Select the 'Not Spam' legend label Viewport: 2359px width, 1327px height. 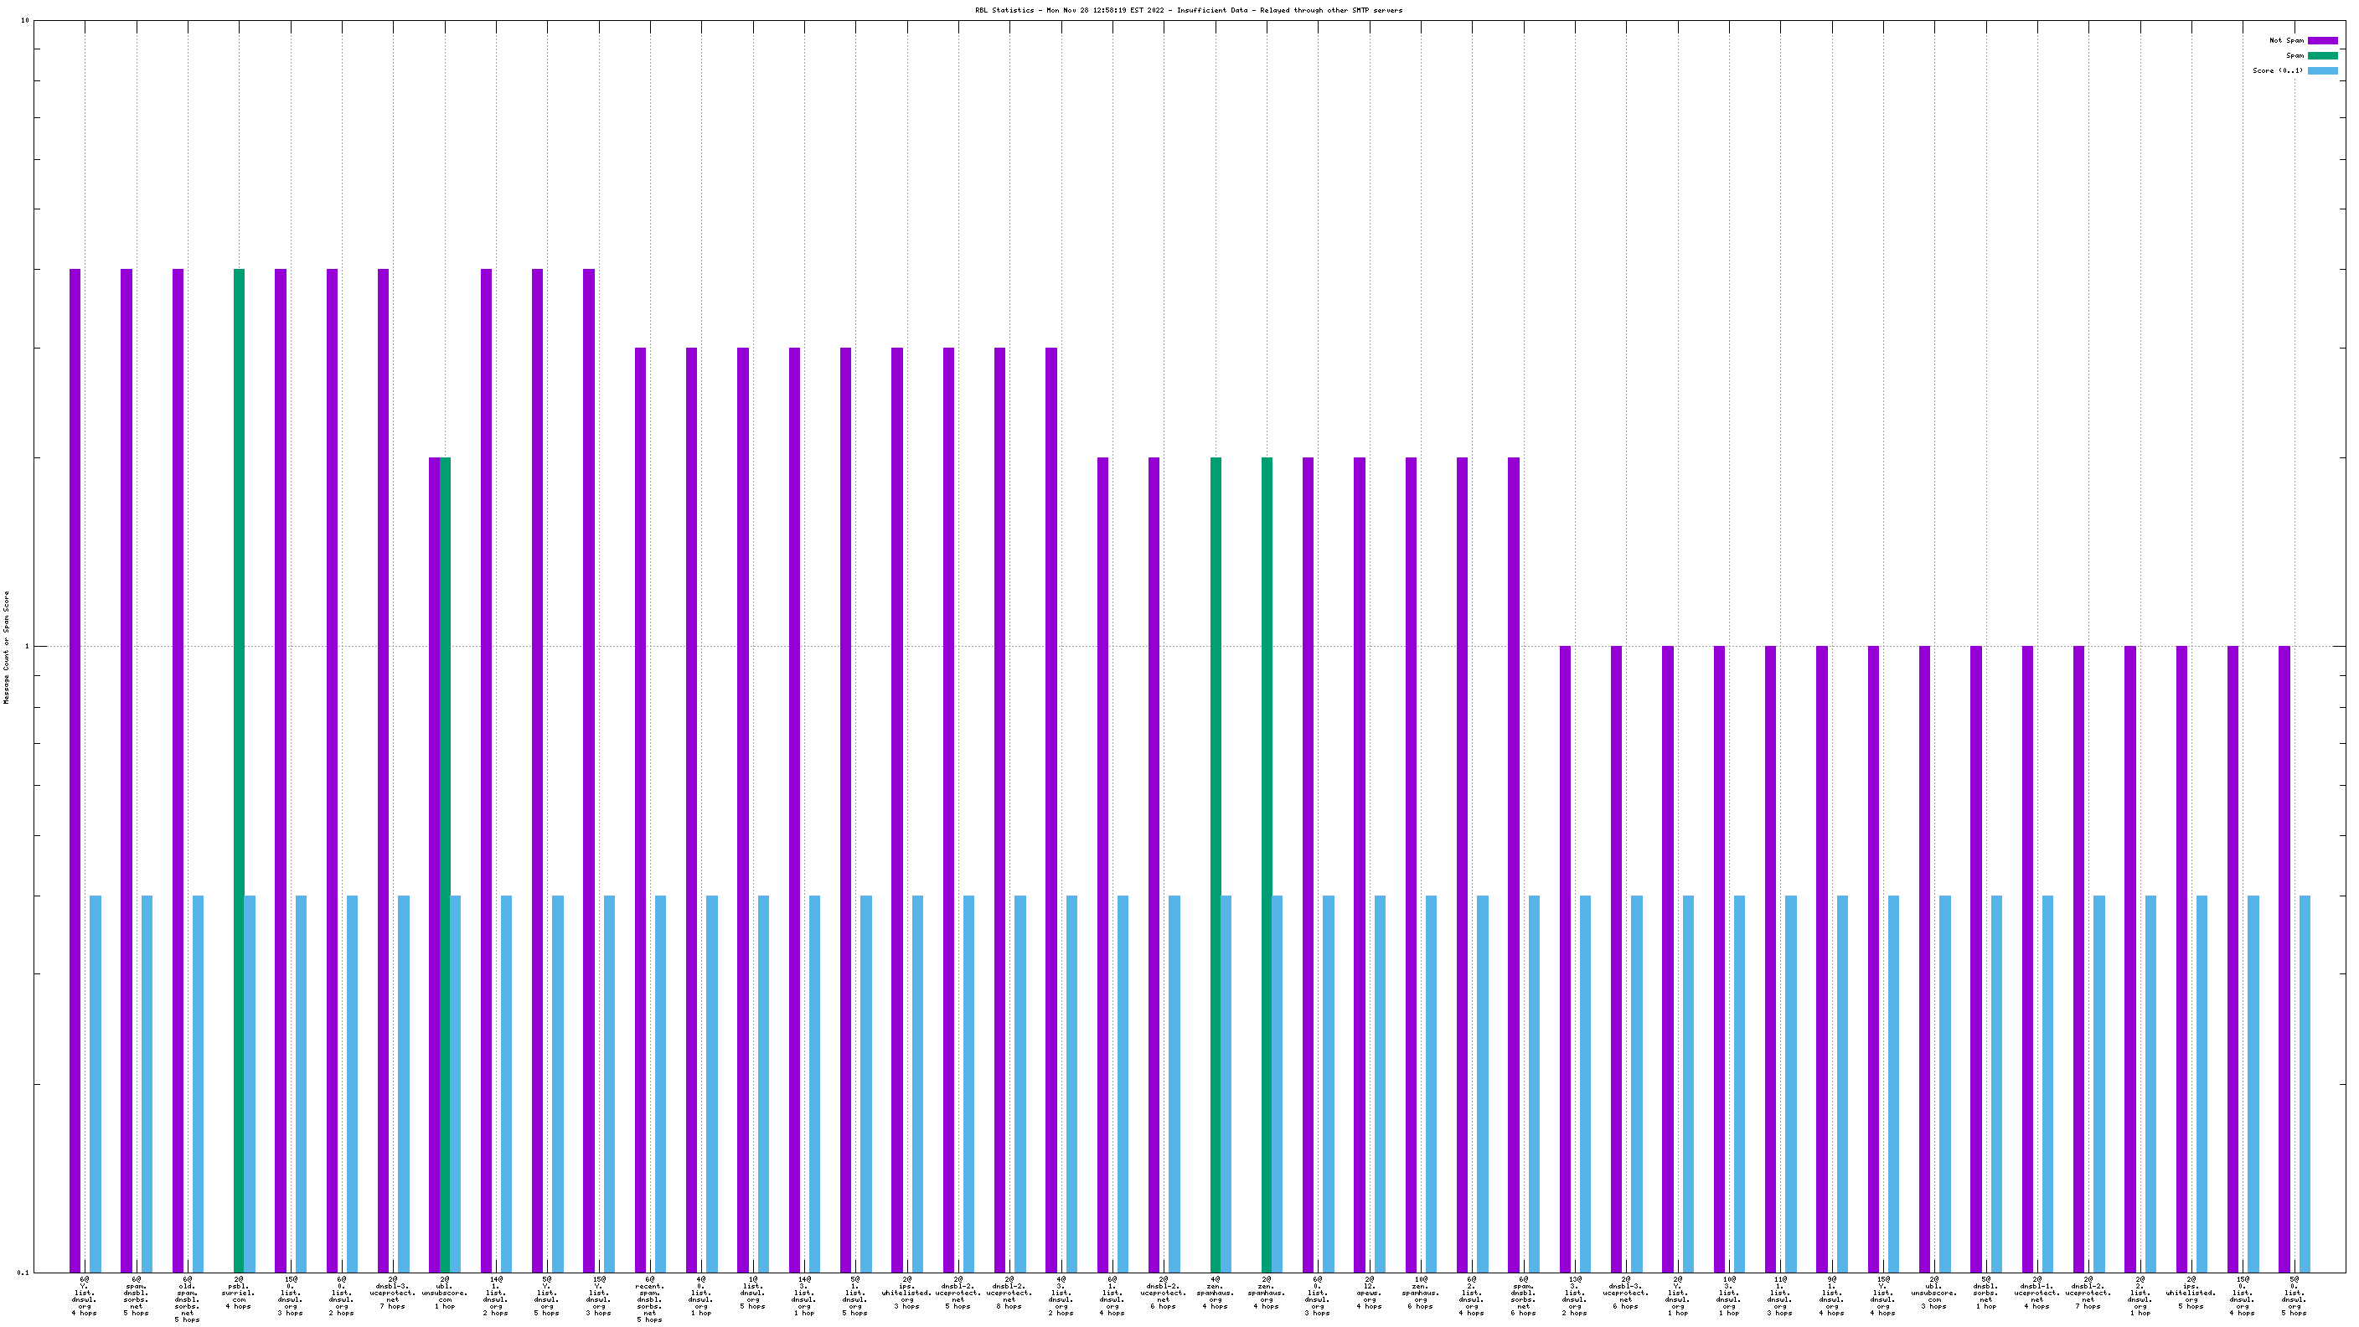tap(2286, 40)
